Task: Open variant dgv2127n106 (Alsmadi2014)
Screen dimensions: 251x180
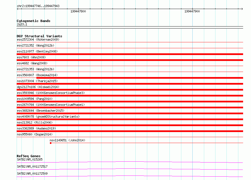Action: point(38,87)
